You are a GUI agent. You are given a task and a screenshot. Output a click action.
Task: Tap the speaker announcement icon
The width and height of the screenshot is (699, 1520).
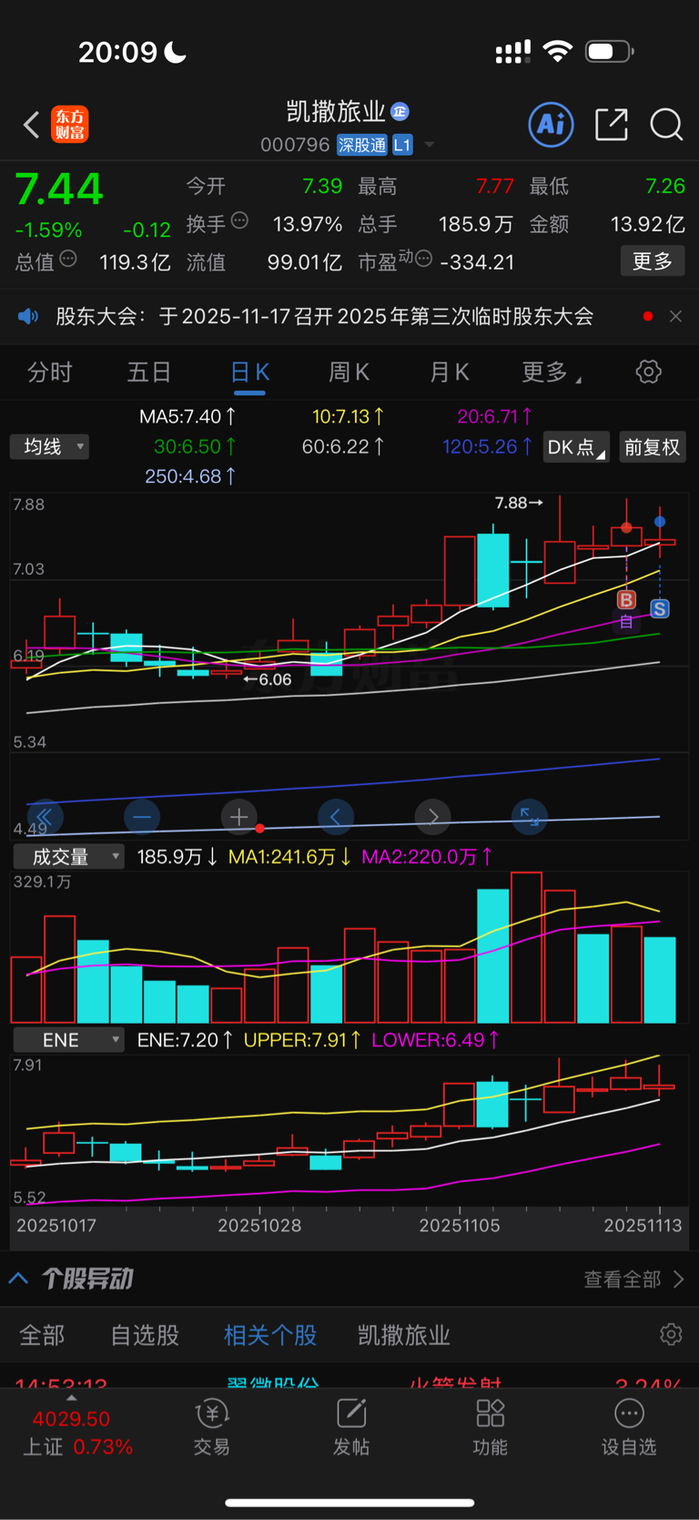(x=28, y=316)
